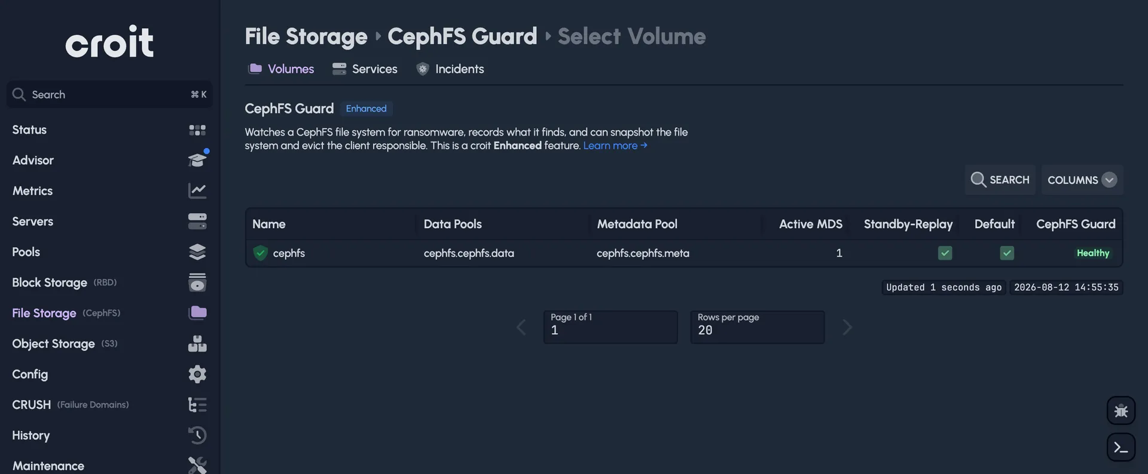The image size is (1148, 474).
Task: Click the Healthy status for cephfs
Action: click(x=1093, y=253)
